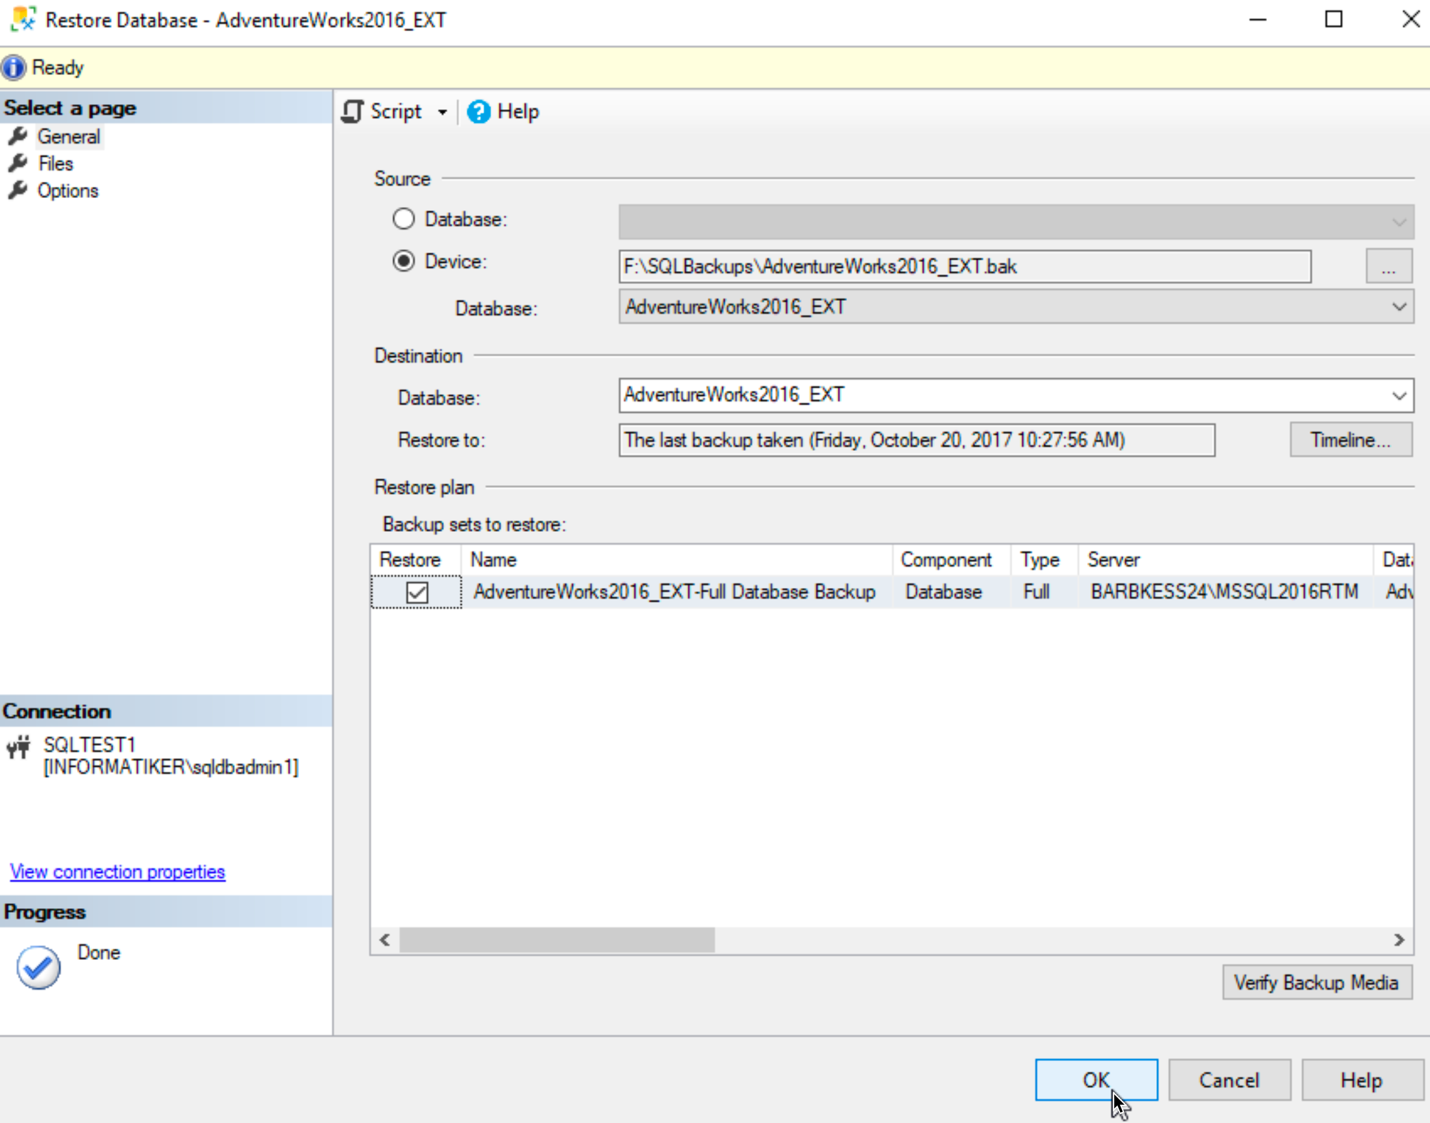This screenshot has width=1430, height=1123.
Task: Click the Component column header
Action: coord(951,560)
